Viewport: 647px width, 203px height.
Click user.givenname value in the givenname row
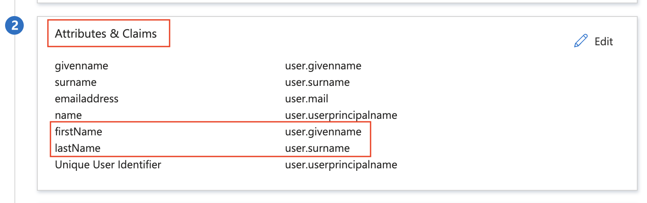pyautogui.click(x=323, y=66)
